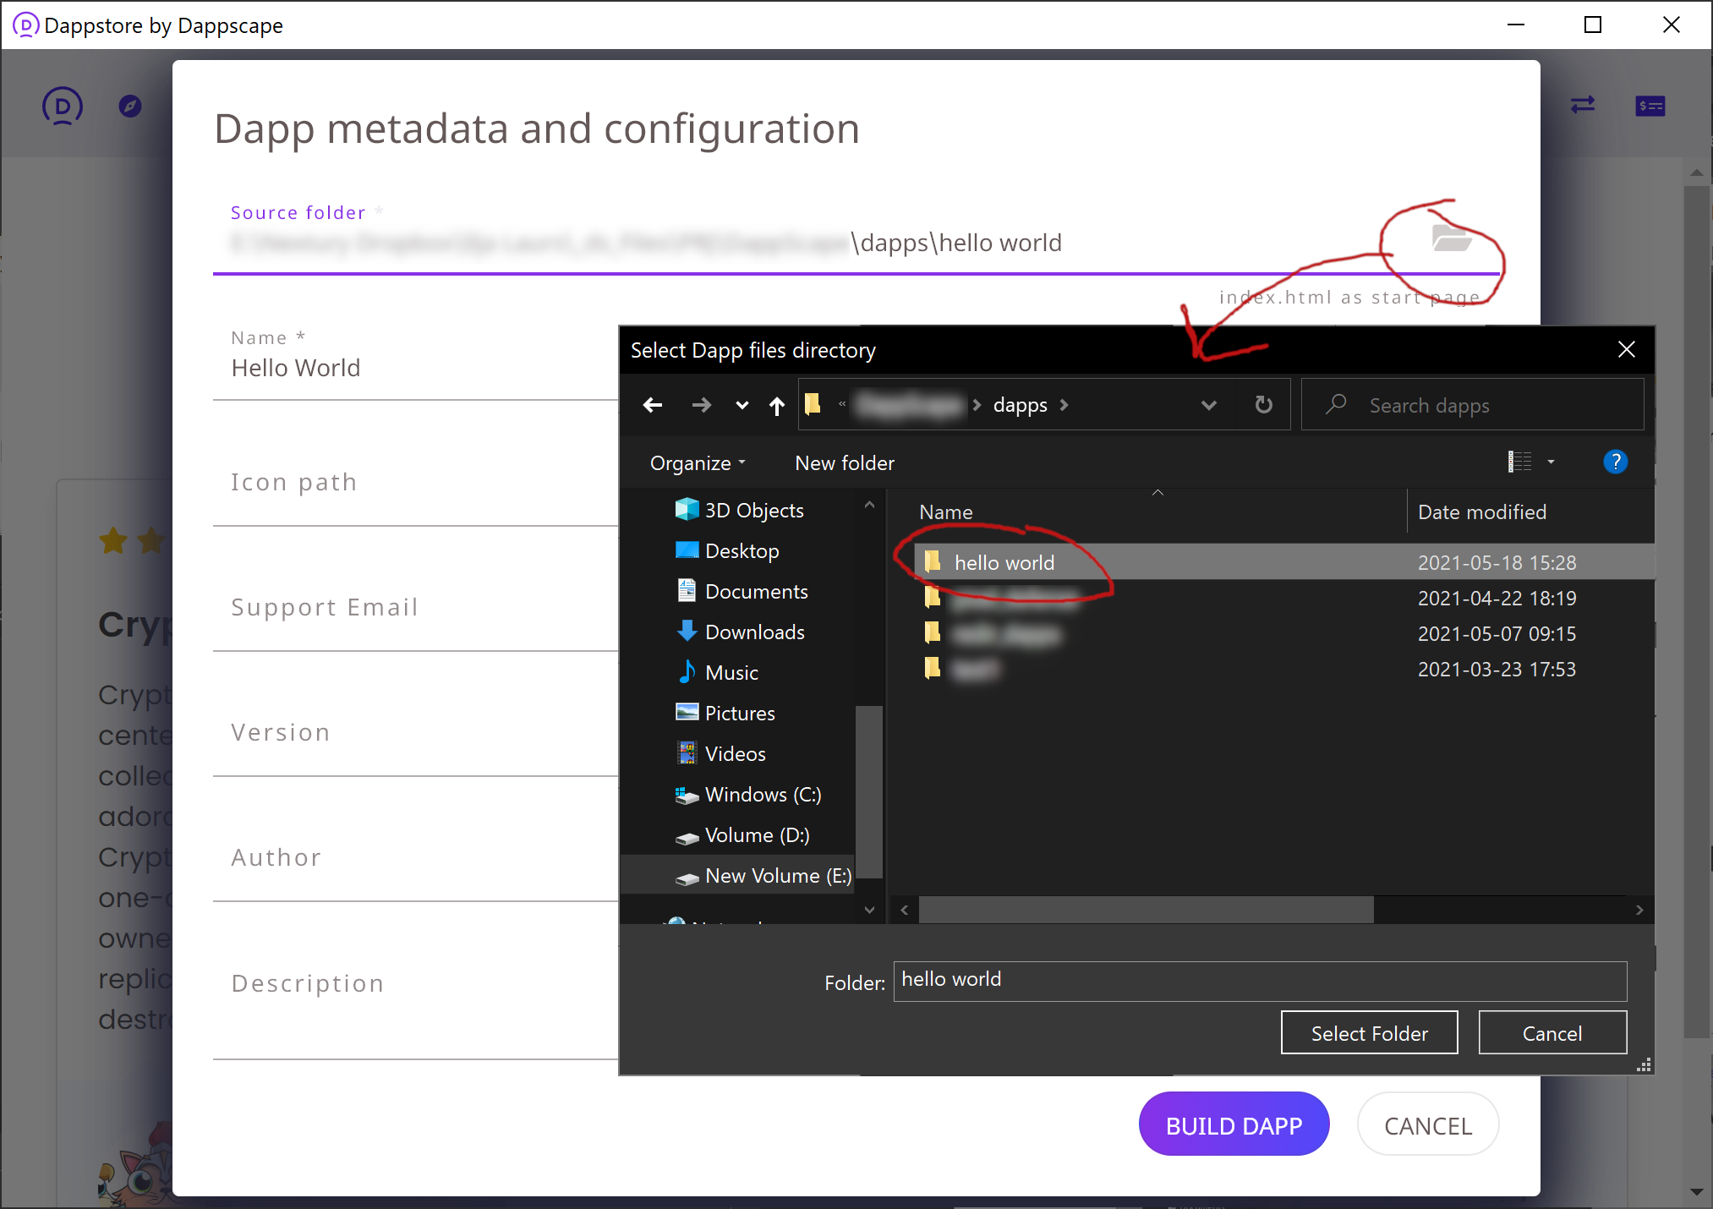Viewport: 1713px width, 1209px height.
Task: Click navigation pane scroll up arrow
Action: [869, 505]
